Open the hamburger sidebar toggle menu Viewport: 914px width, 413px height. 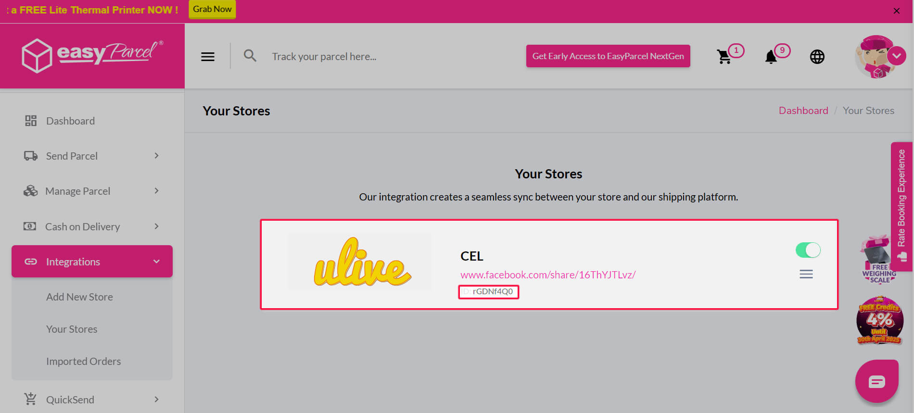pyautogui.click(x=208, y=57)
